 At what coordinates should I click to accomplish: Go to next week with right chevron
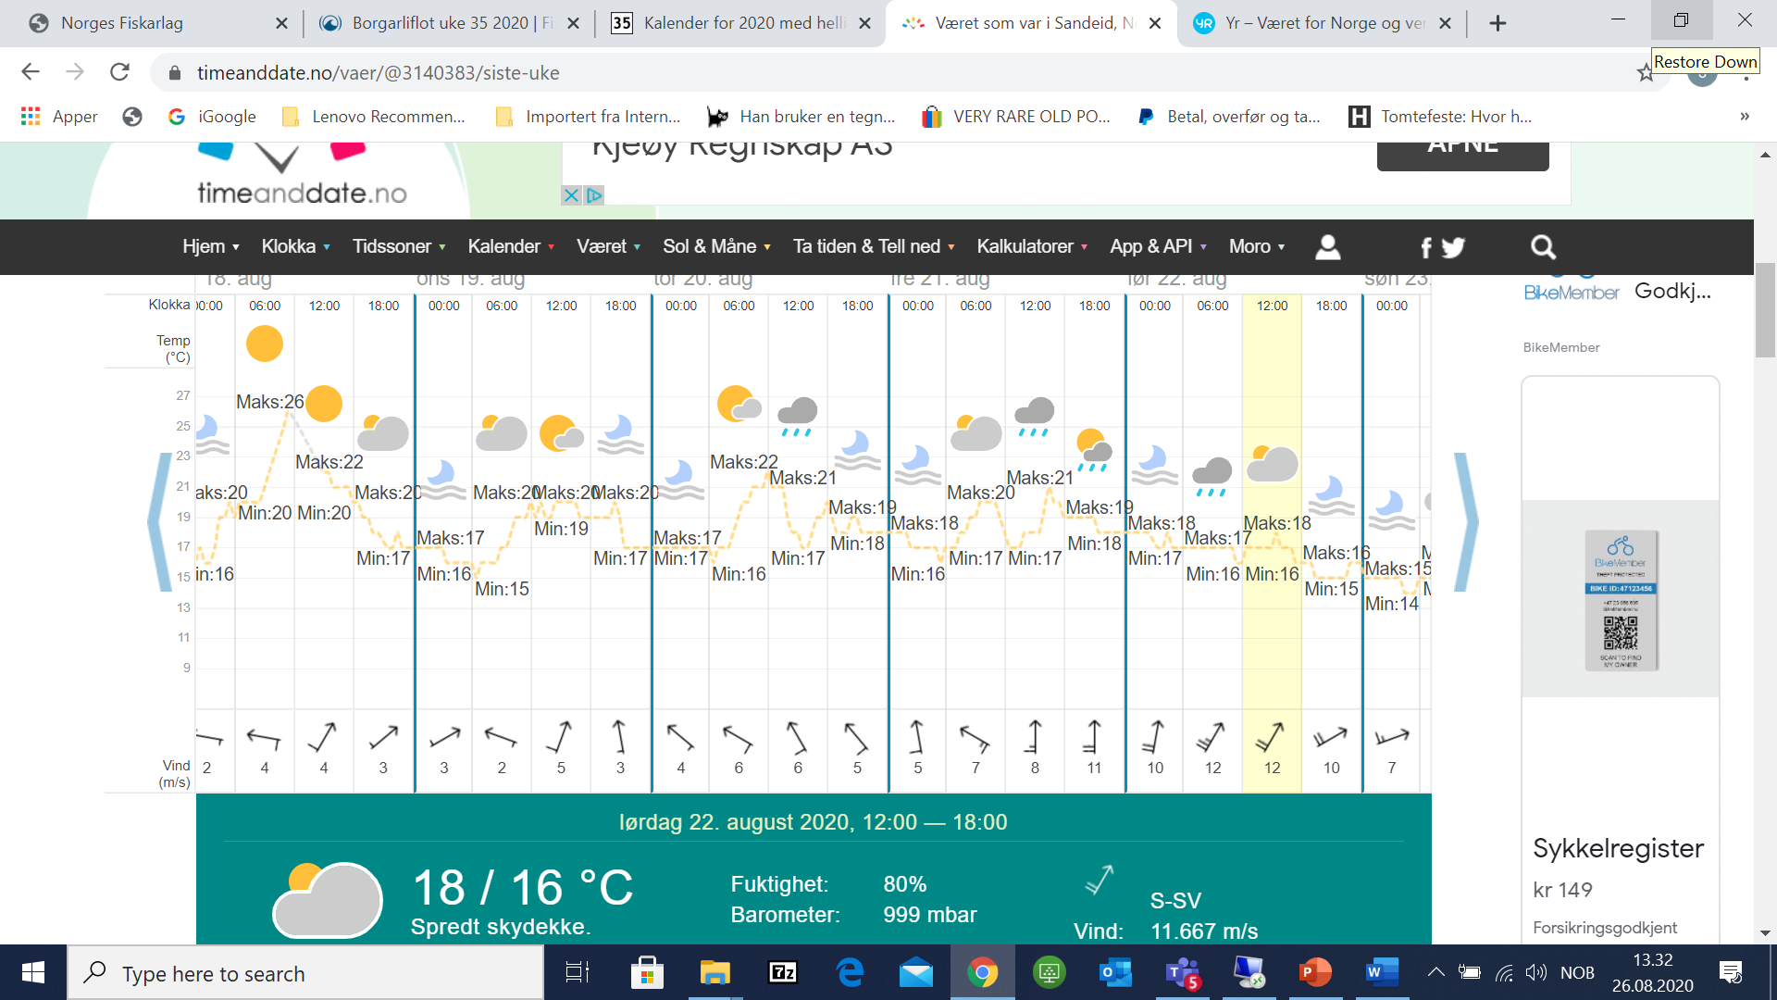1466,522
